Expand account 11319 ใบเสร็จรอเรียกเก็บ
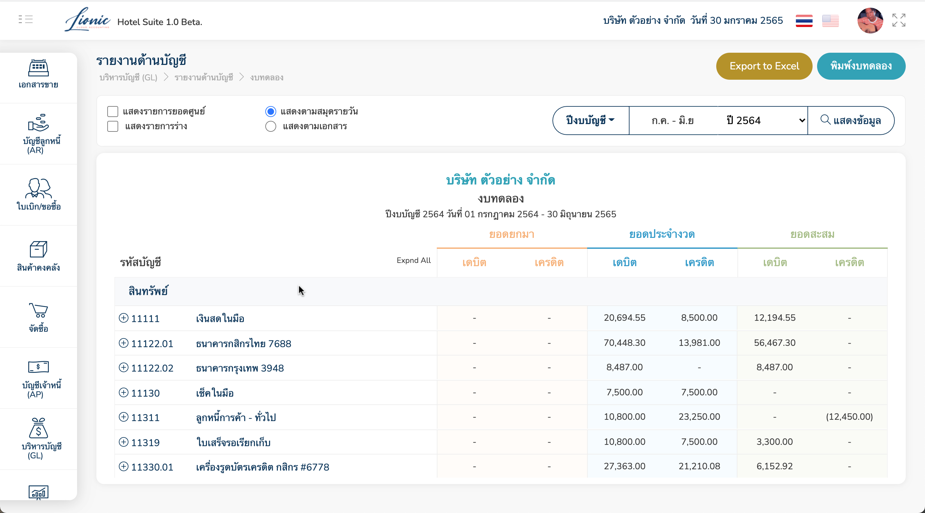Viewport: 925px width, 513px height. coord(124,442)
